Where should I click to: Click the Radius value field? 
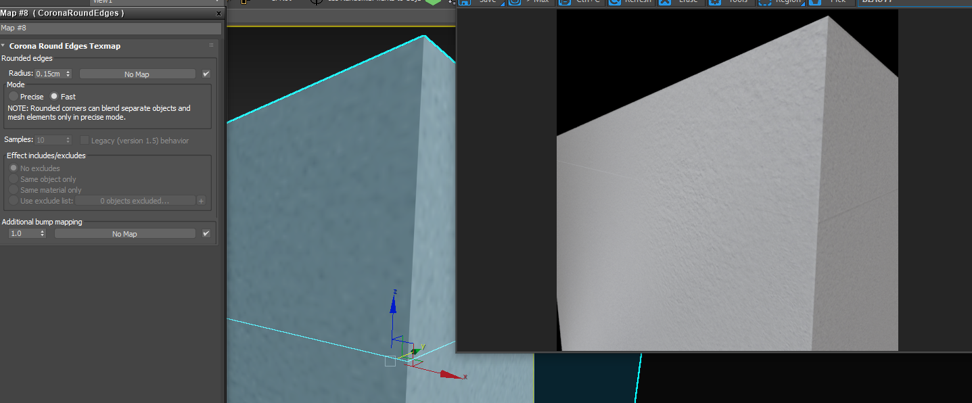[50, 74]
